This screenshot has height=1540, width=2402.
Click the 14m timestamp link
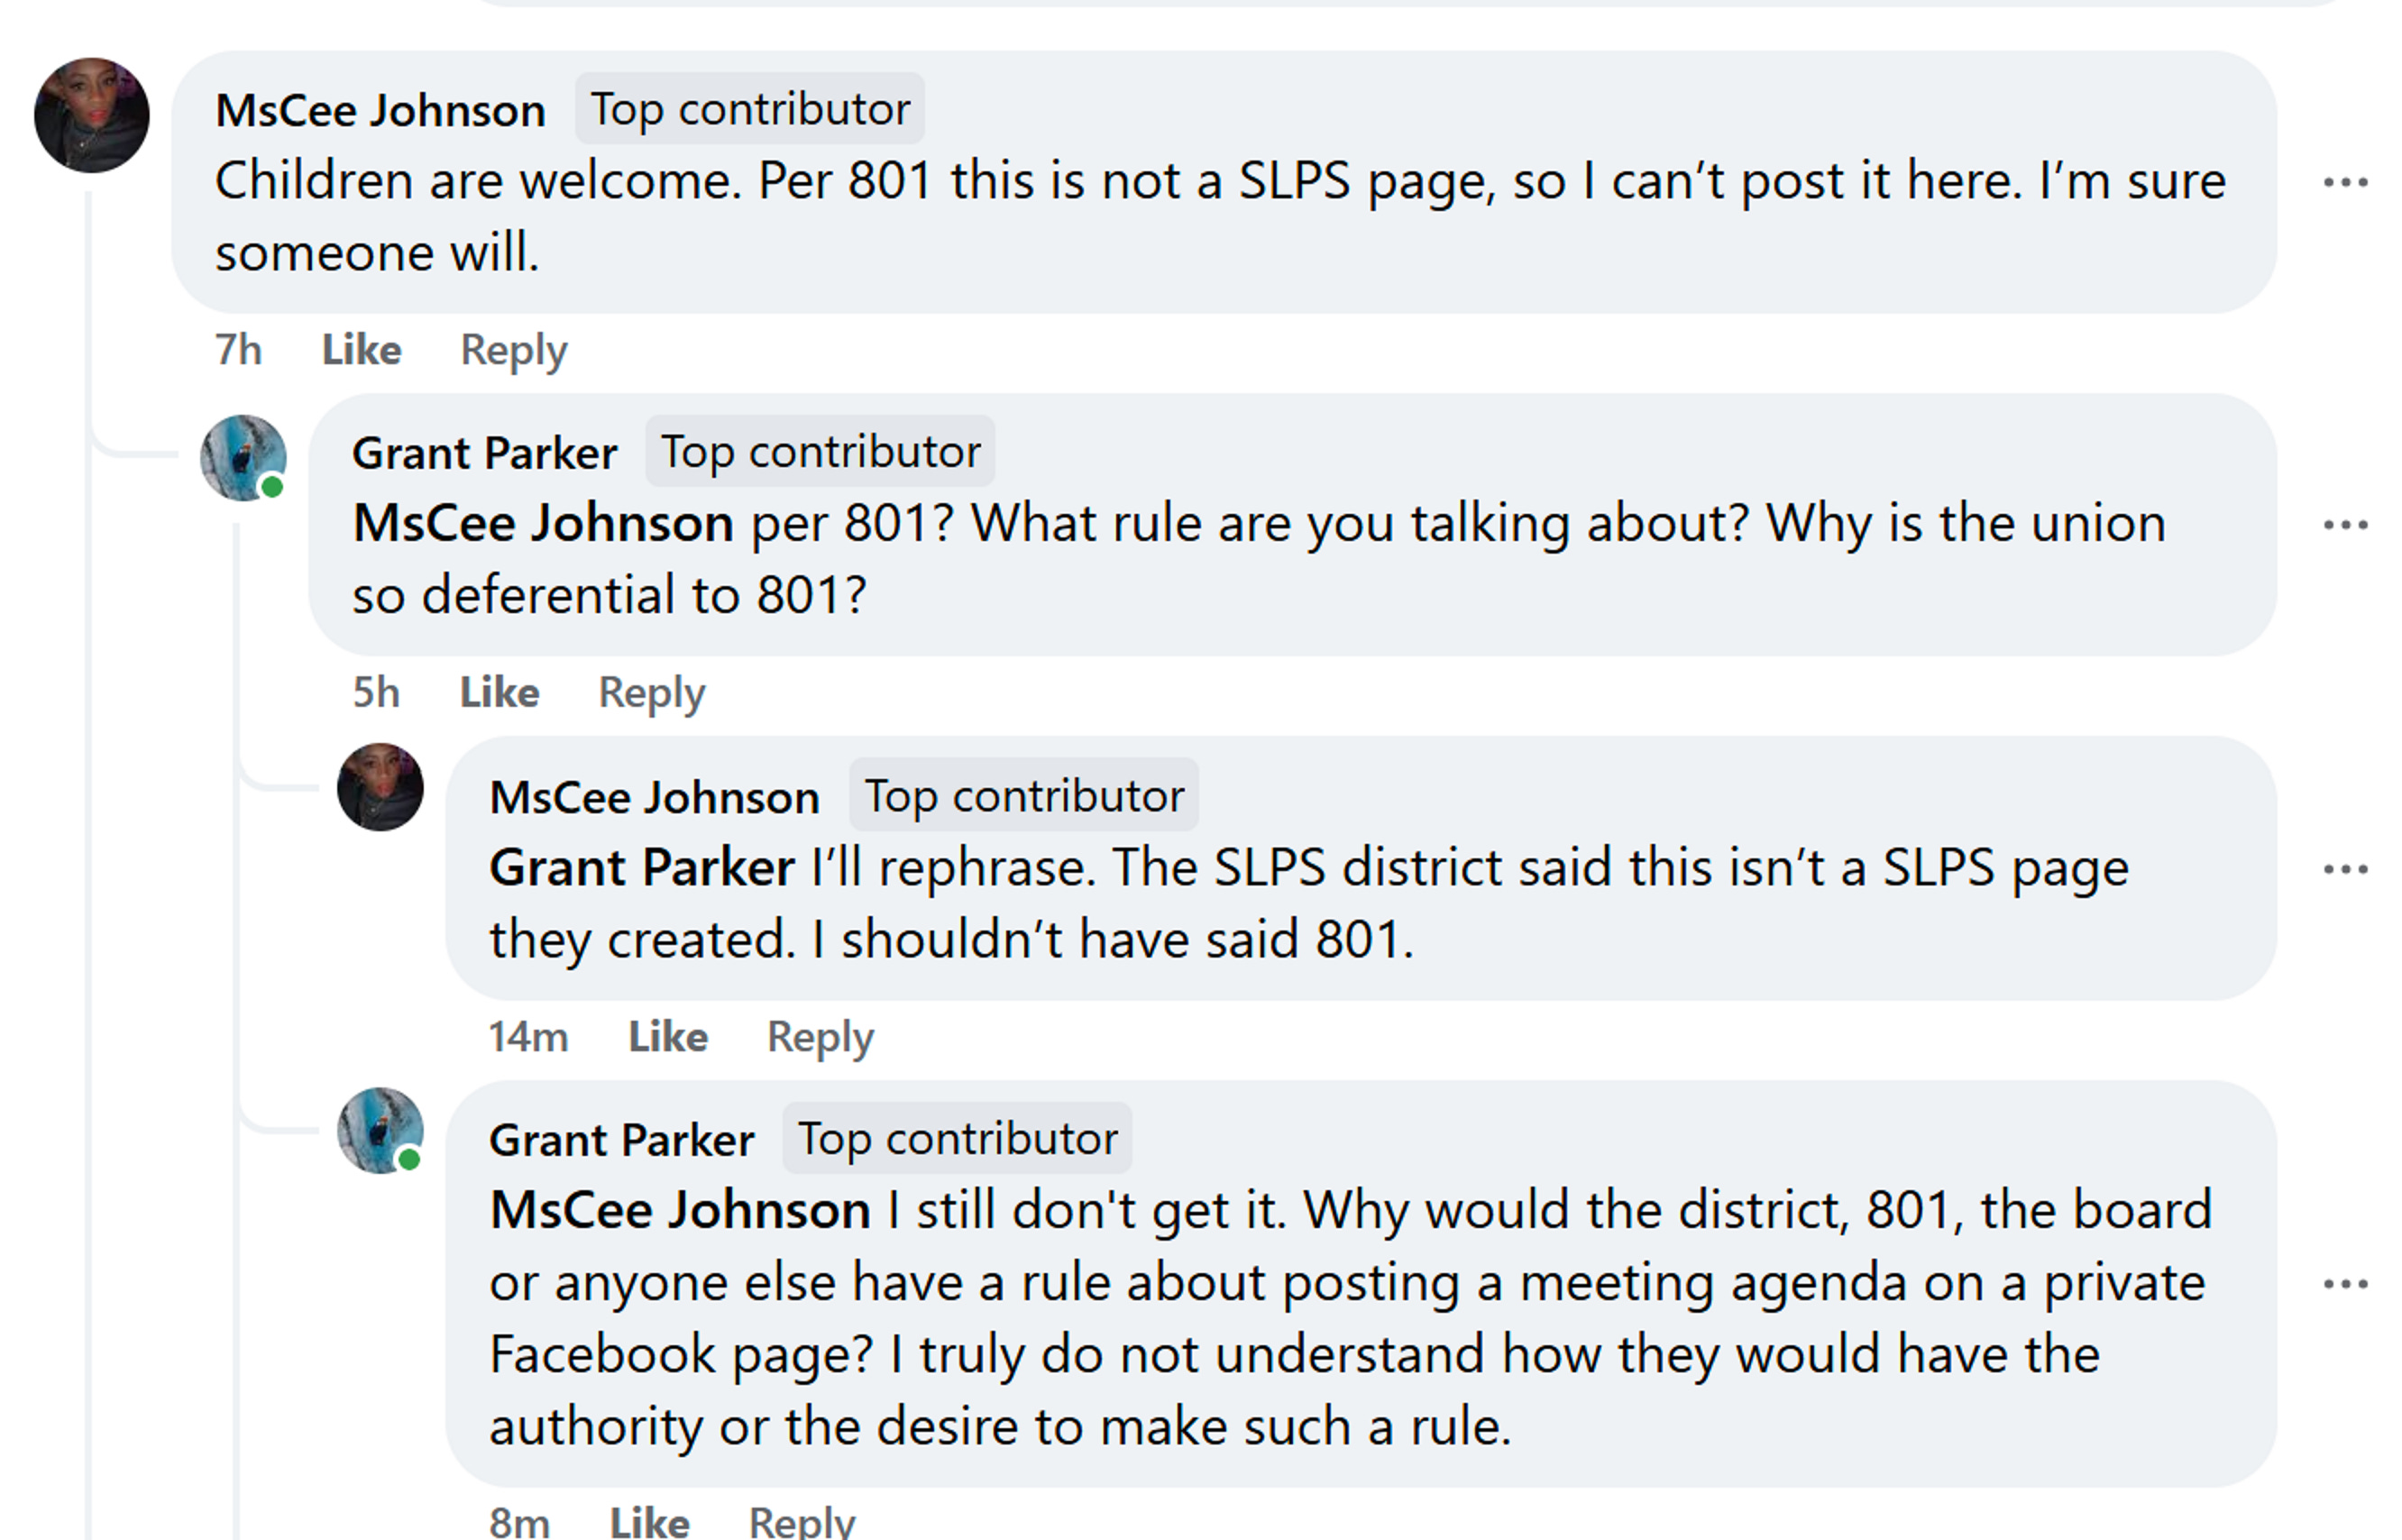528,1037
